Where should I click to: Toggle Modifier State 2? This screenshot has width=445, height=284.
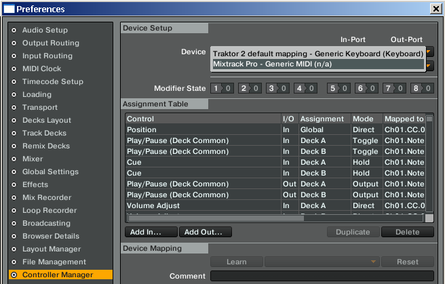click(x=250, y=88)
